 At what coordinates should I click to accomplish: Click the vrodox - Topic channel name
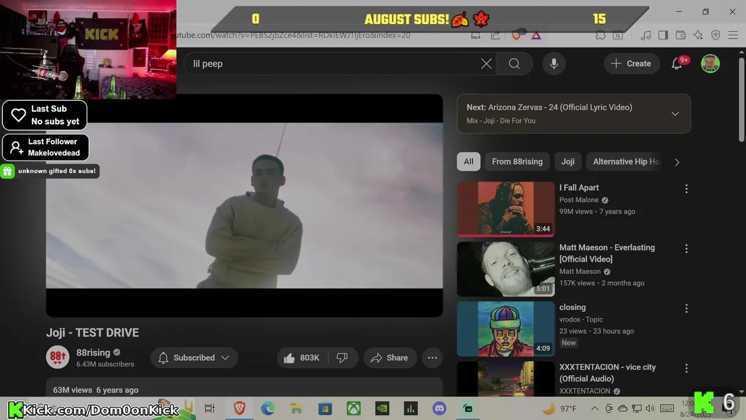[x=581, y=320]
